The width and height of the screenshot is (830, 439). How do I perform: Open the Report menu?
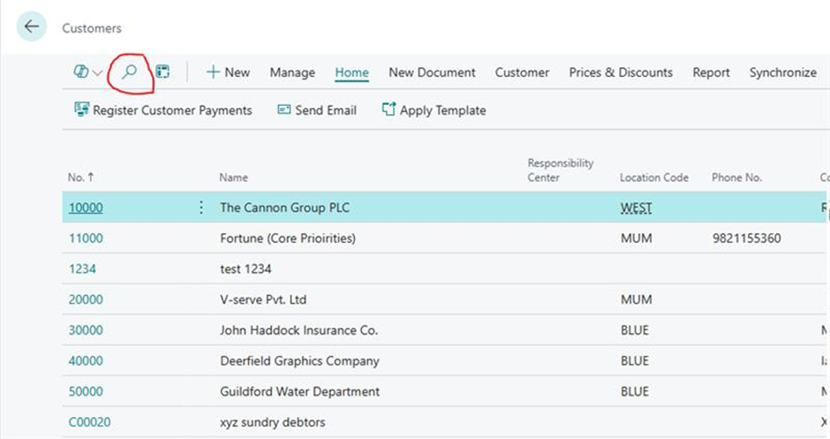tap(711, 72)
